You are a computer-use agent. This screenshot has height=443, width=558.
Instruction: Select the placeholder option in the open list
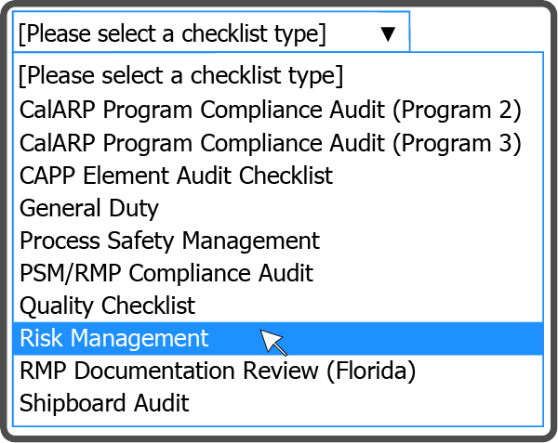pyautogui.click(x=181, y=74)
